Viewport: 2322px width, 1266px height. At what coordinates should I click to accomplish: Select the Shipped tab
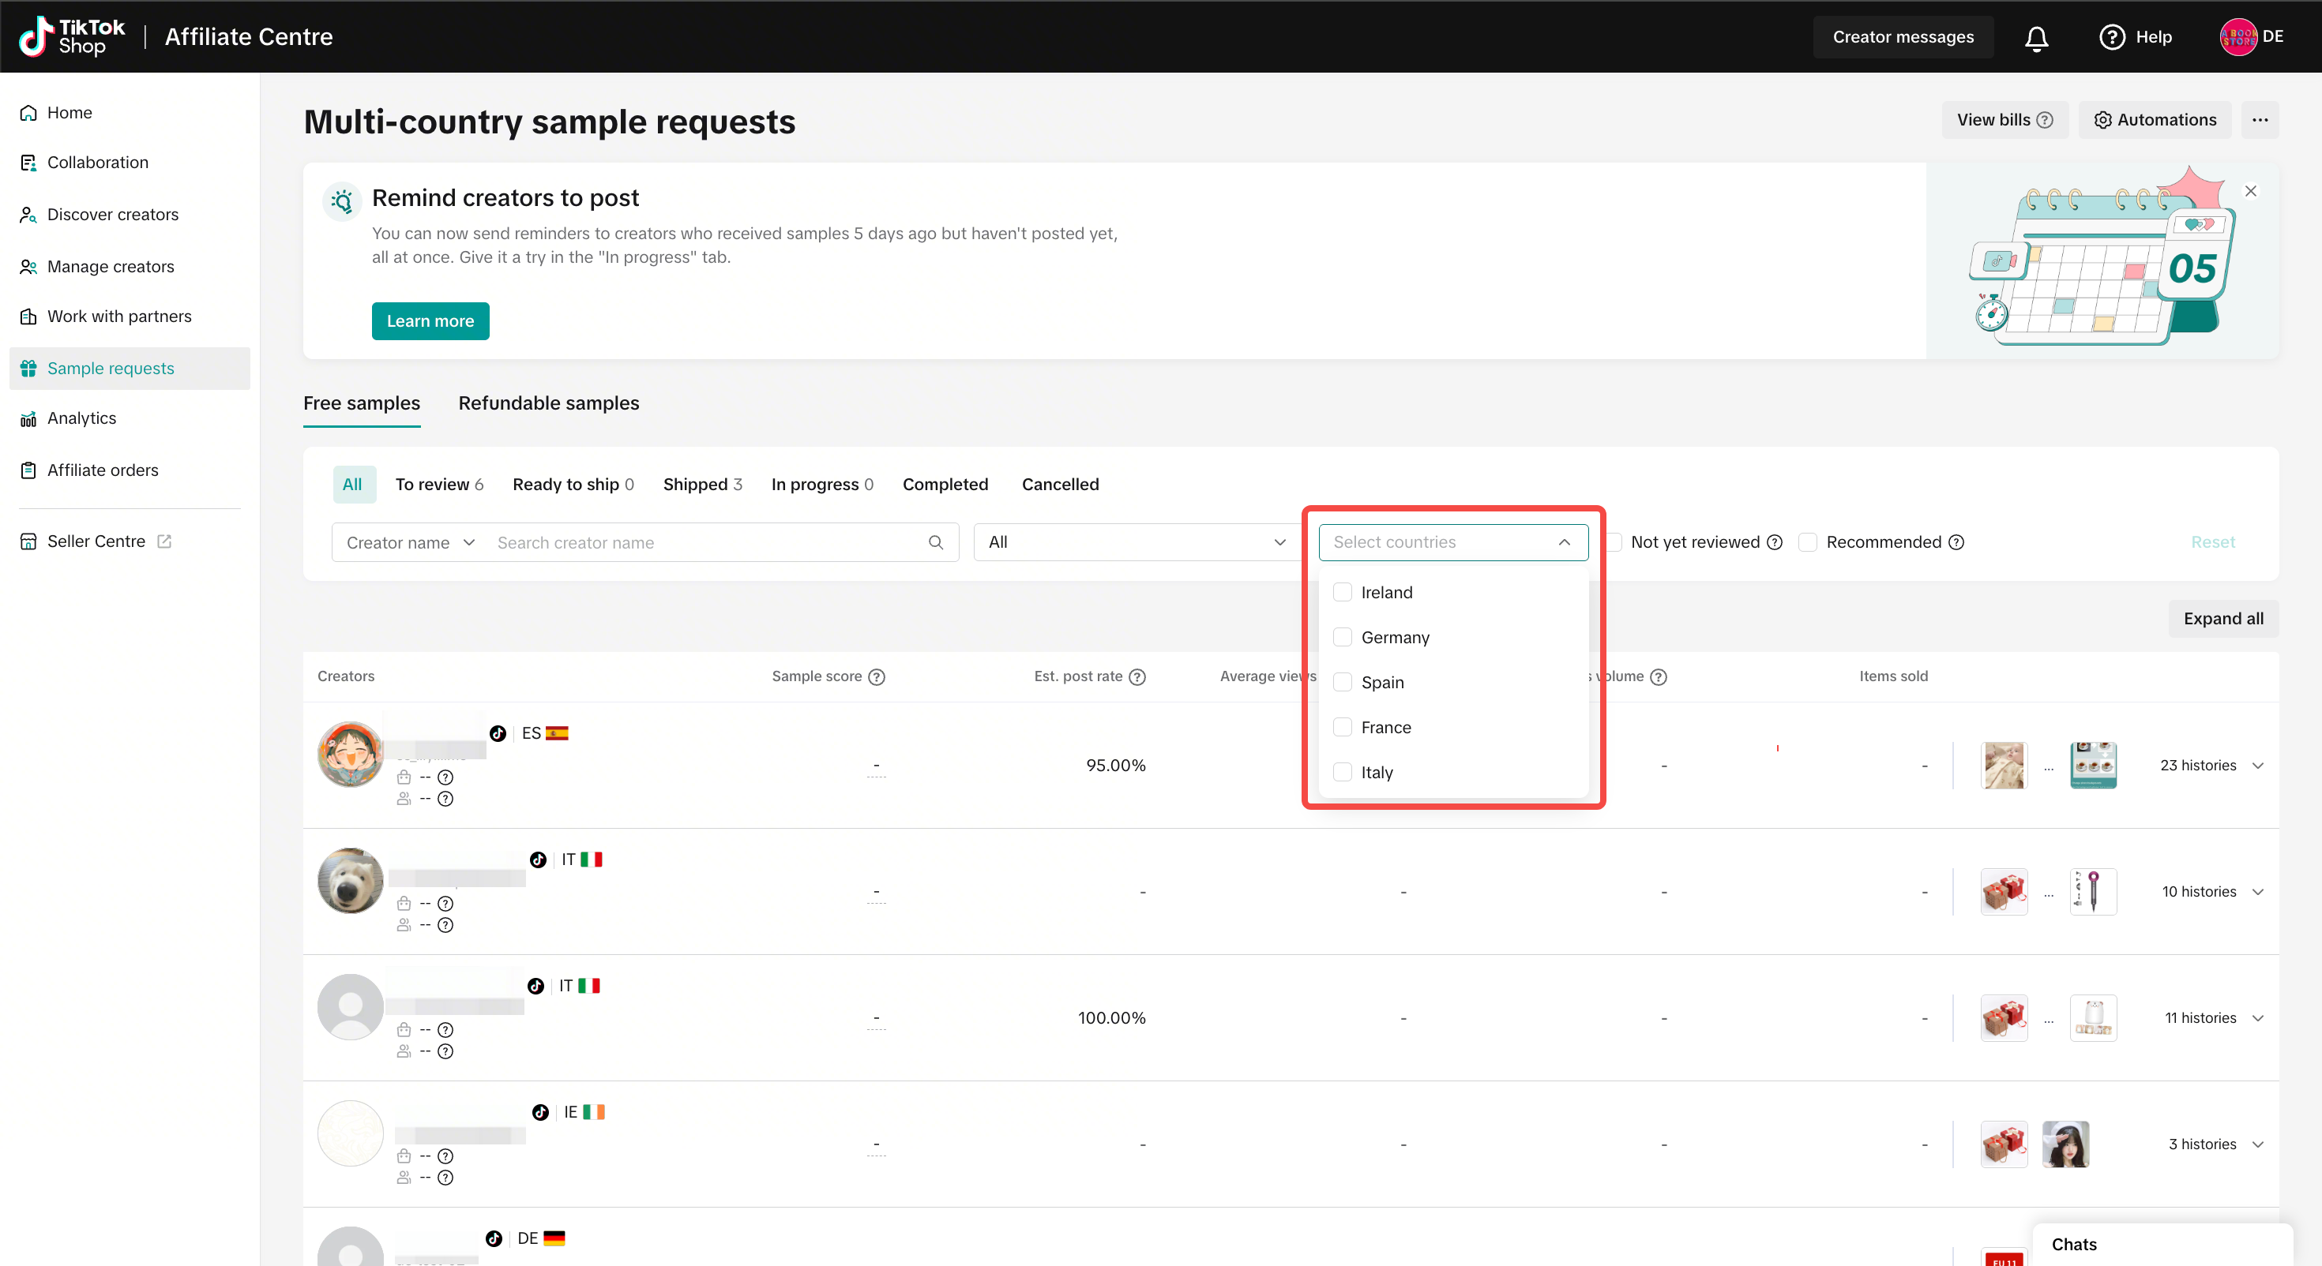[702, 485]
